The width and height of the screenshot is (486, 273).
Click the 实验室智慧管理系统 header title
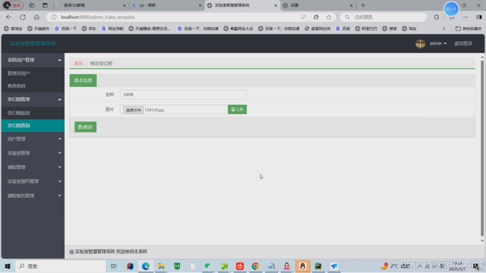click(33, 43)
